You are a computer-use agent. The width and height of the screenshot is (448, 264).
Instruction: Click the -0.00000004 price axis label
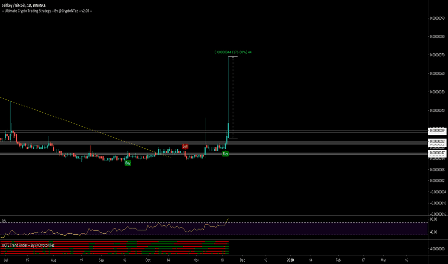[437, 192]
